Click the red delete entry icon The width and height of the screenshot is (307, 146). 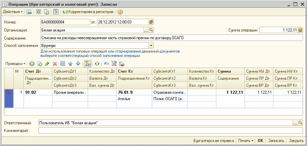pos(55,64)
